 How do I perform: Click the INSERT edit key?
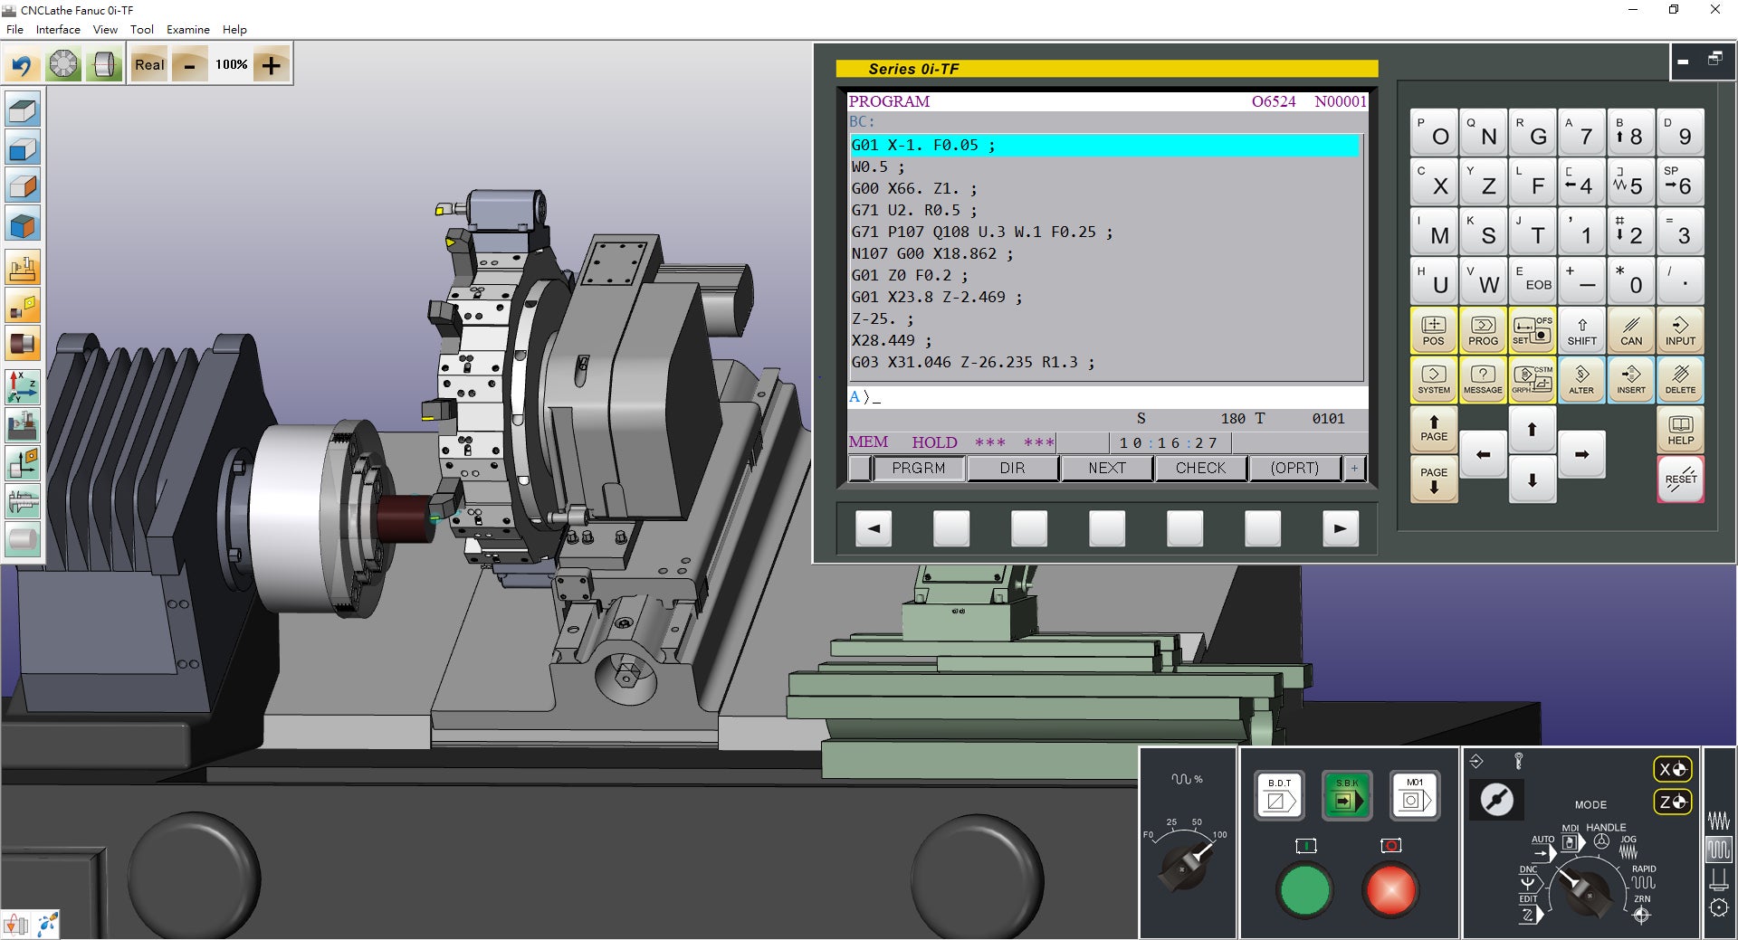point(1631,379)
